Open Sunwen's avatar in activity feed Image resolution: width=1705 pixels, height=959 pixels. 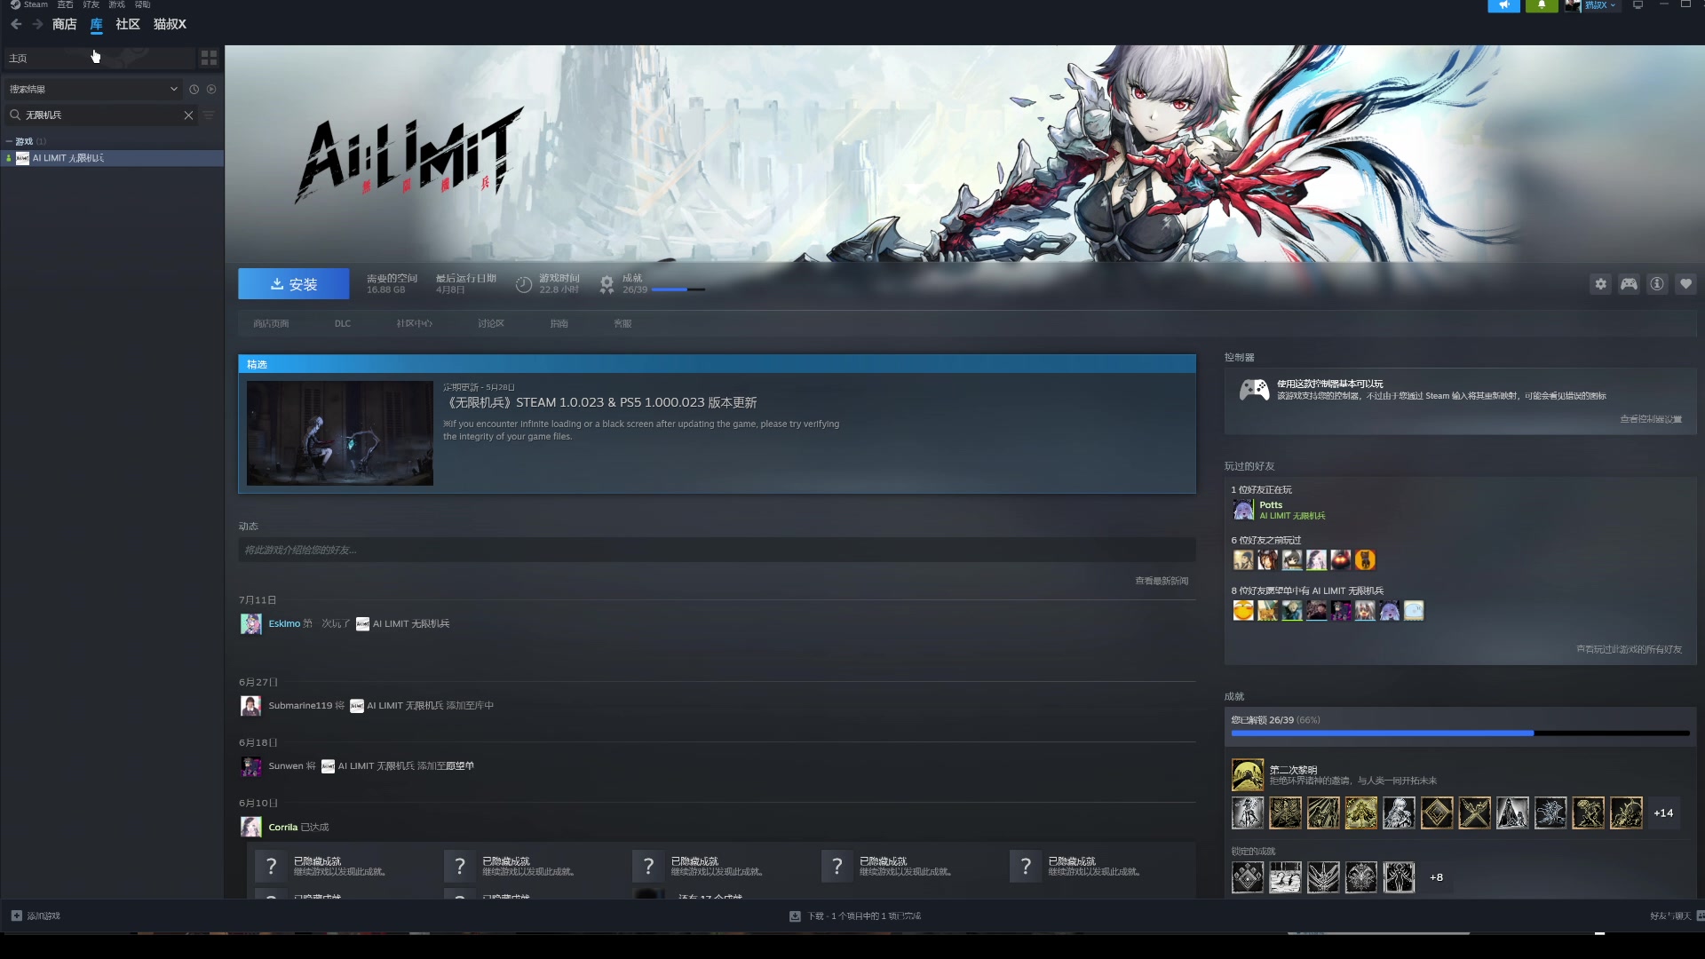click(250, 766)
